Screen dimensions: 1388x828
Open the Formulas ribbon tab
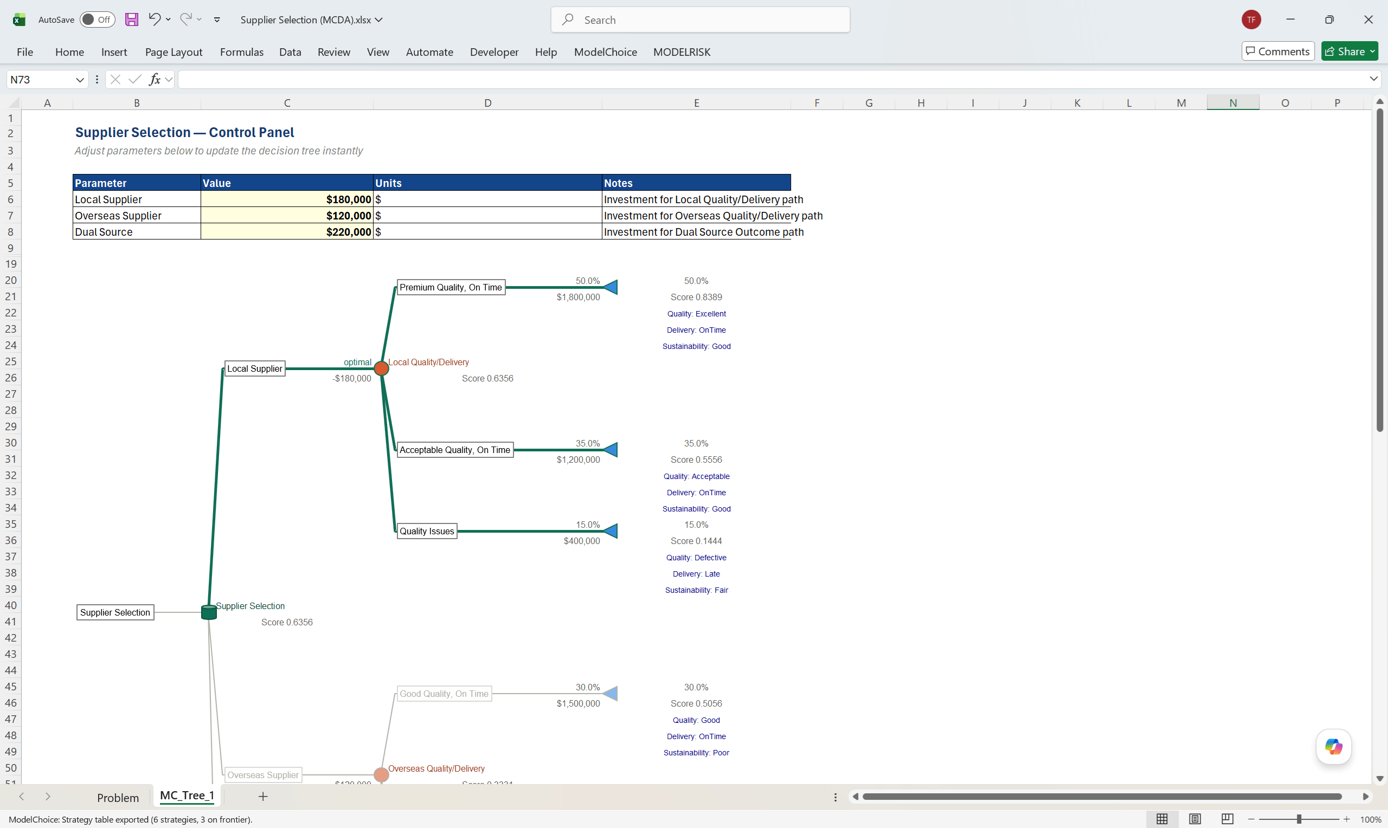pyautogui.click(x=242, y=52)
